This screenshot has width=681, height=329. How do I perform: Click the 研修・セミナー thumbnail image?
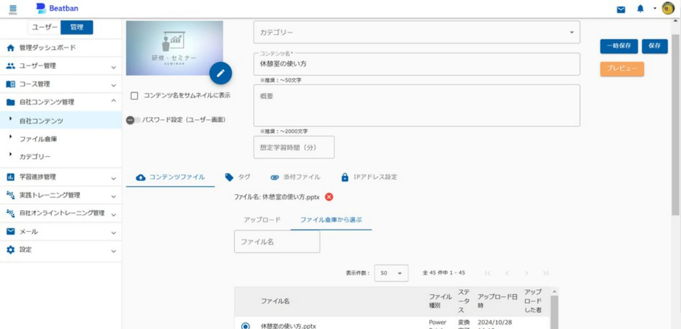(x=174, y=48)
